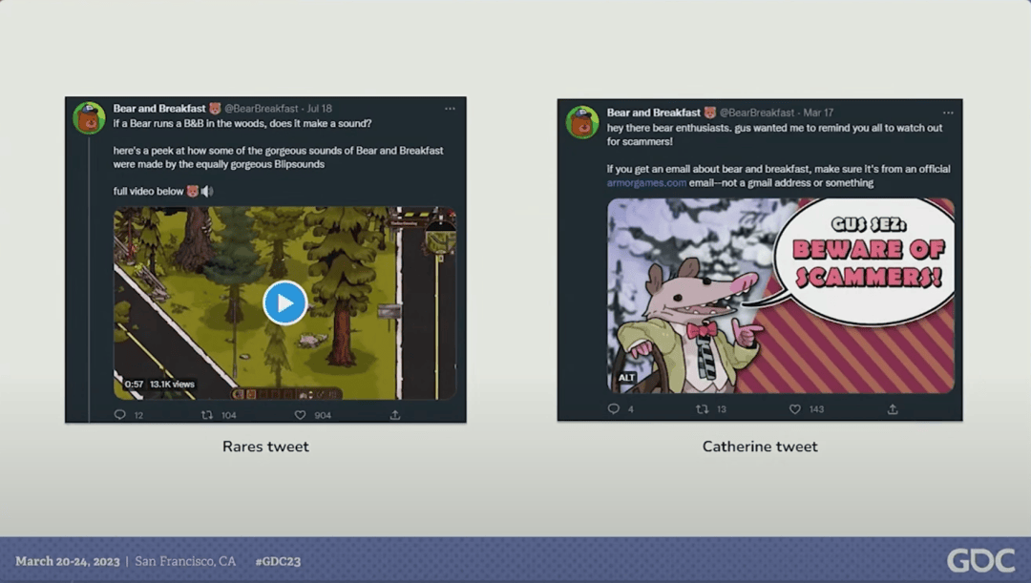This screenshot has height=583, width=1031.
Task: Play the video in the Jul 18 tweet
Action: coord(284,303)
